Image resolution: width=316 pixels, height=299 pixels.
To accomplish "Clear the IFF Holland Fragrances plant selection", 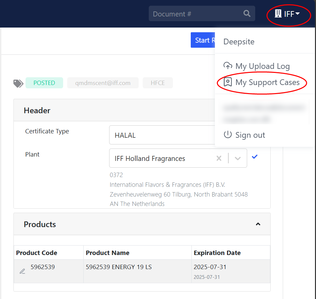I will pyautogui.click(x=219, y=158).
